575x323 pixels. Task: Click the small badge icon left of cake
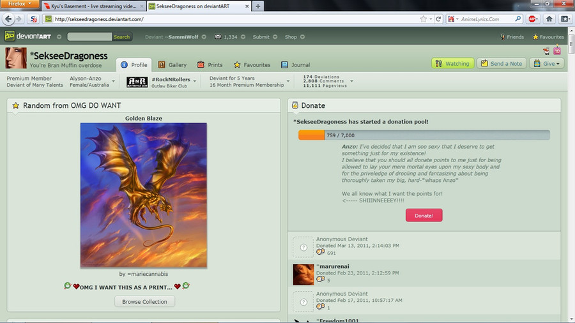[x=546, y=51]
